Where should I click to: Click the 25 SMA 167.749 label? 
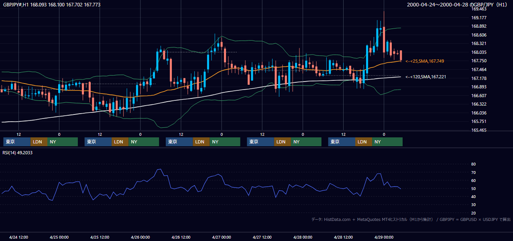(425, 61)
